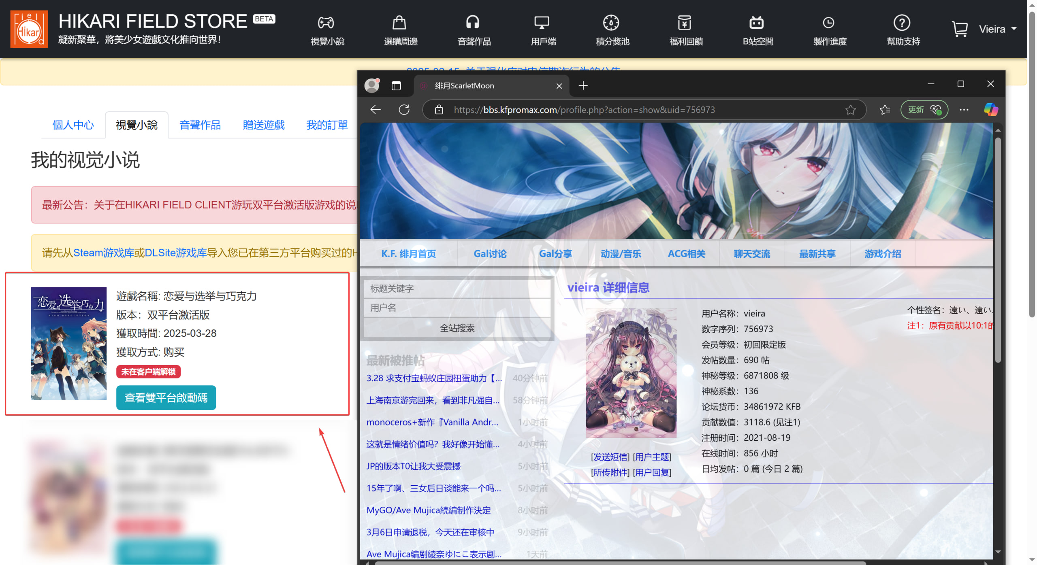Click the 選購周邊 shopping bag icon

tap(399, 23)
